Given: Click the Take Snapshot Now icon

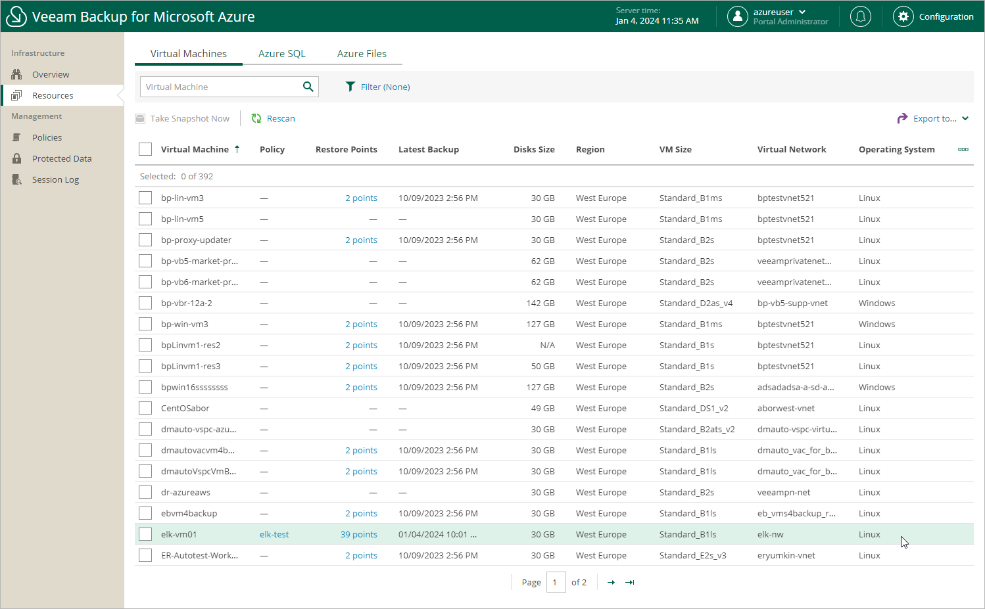Looking at the screenshot, I should 140,118.
